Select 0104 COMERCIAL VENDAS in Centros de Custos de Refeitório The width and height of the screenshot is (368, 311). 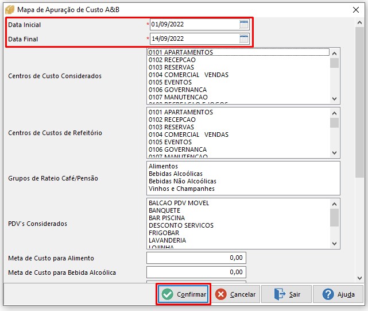click(239, 135)
